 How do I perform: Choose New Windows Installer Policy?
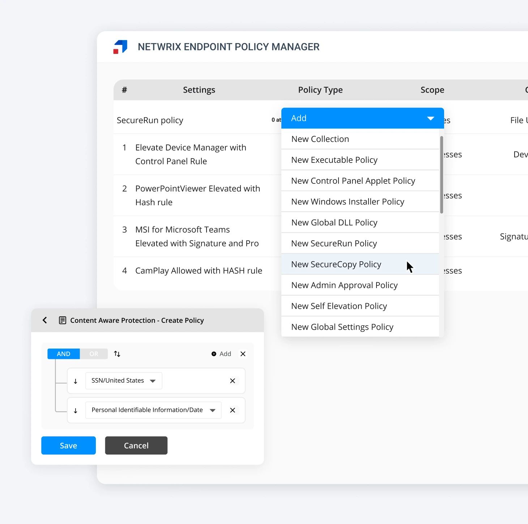(360, 202)
